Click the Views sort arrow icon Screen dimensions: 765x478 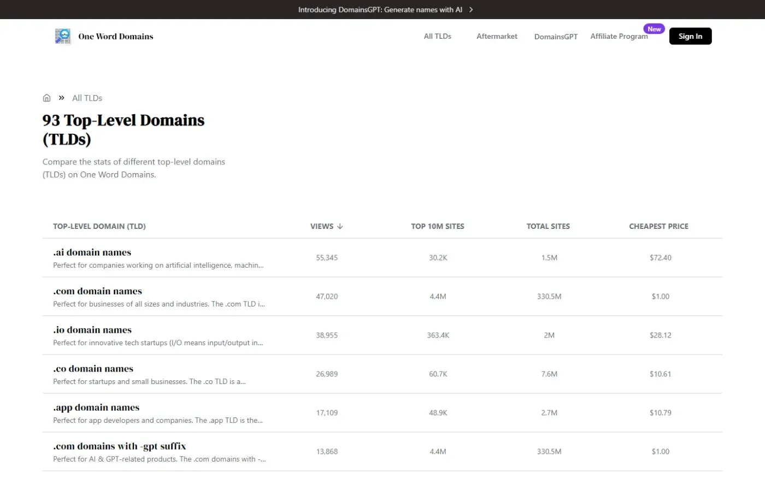(340, 226)
